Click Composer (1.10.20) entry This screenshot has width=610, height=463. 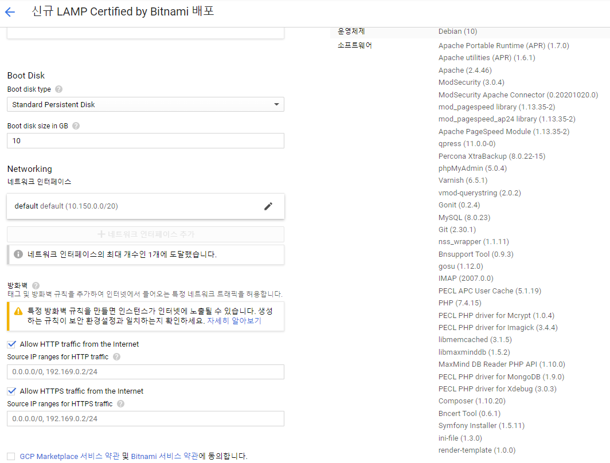tap(472, 401)
